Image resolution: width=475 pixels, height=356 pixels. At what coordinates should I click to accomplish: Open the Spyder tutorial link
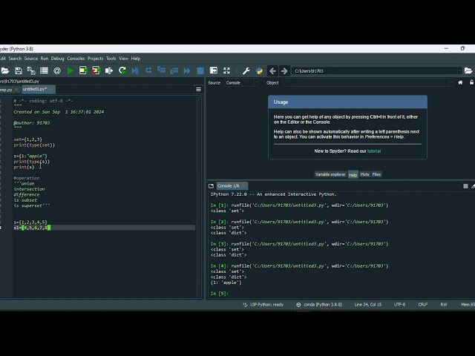[x=374, y=151]
